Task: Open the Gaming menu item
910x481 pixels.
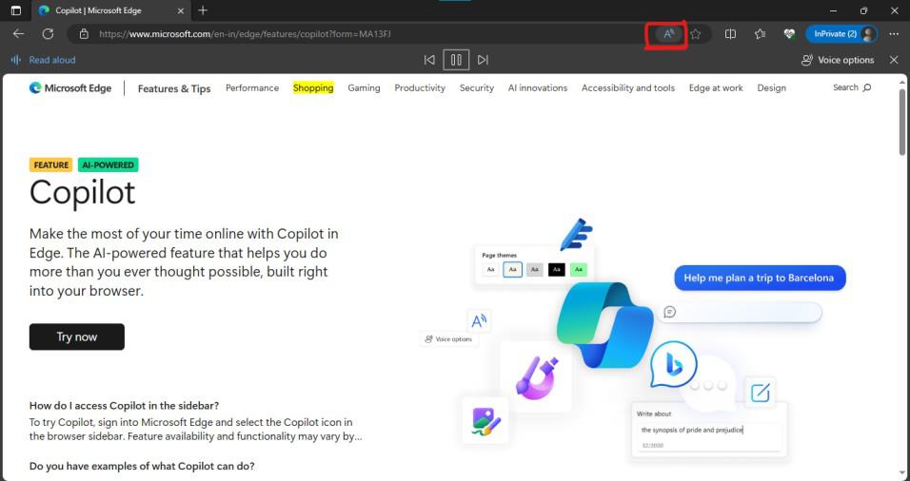Action: pos(364,88)
